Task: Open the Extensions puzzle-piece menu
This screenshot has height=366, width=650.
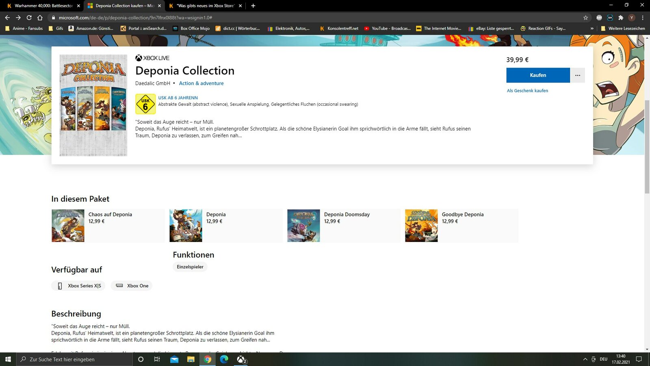Action: tap(621, 17)
